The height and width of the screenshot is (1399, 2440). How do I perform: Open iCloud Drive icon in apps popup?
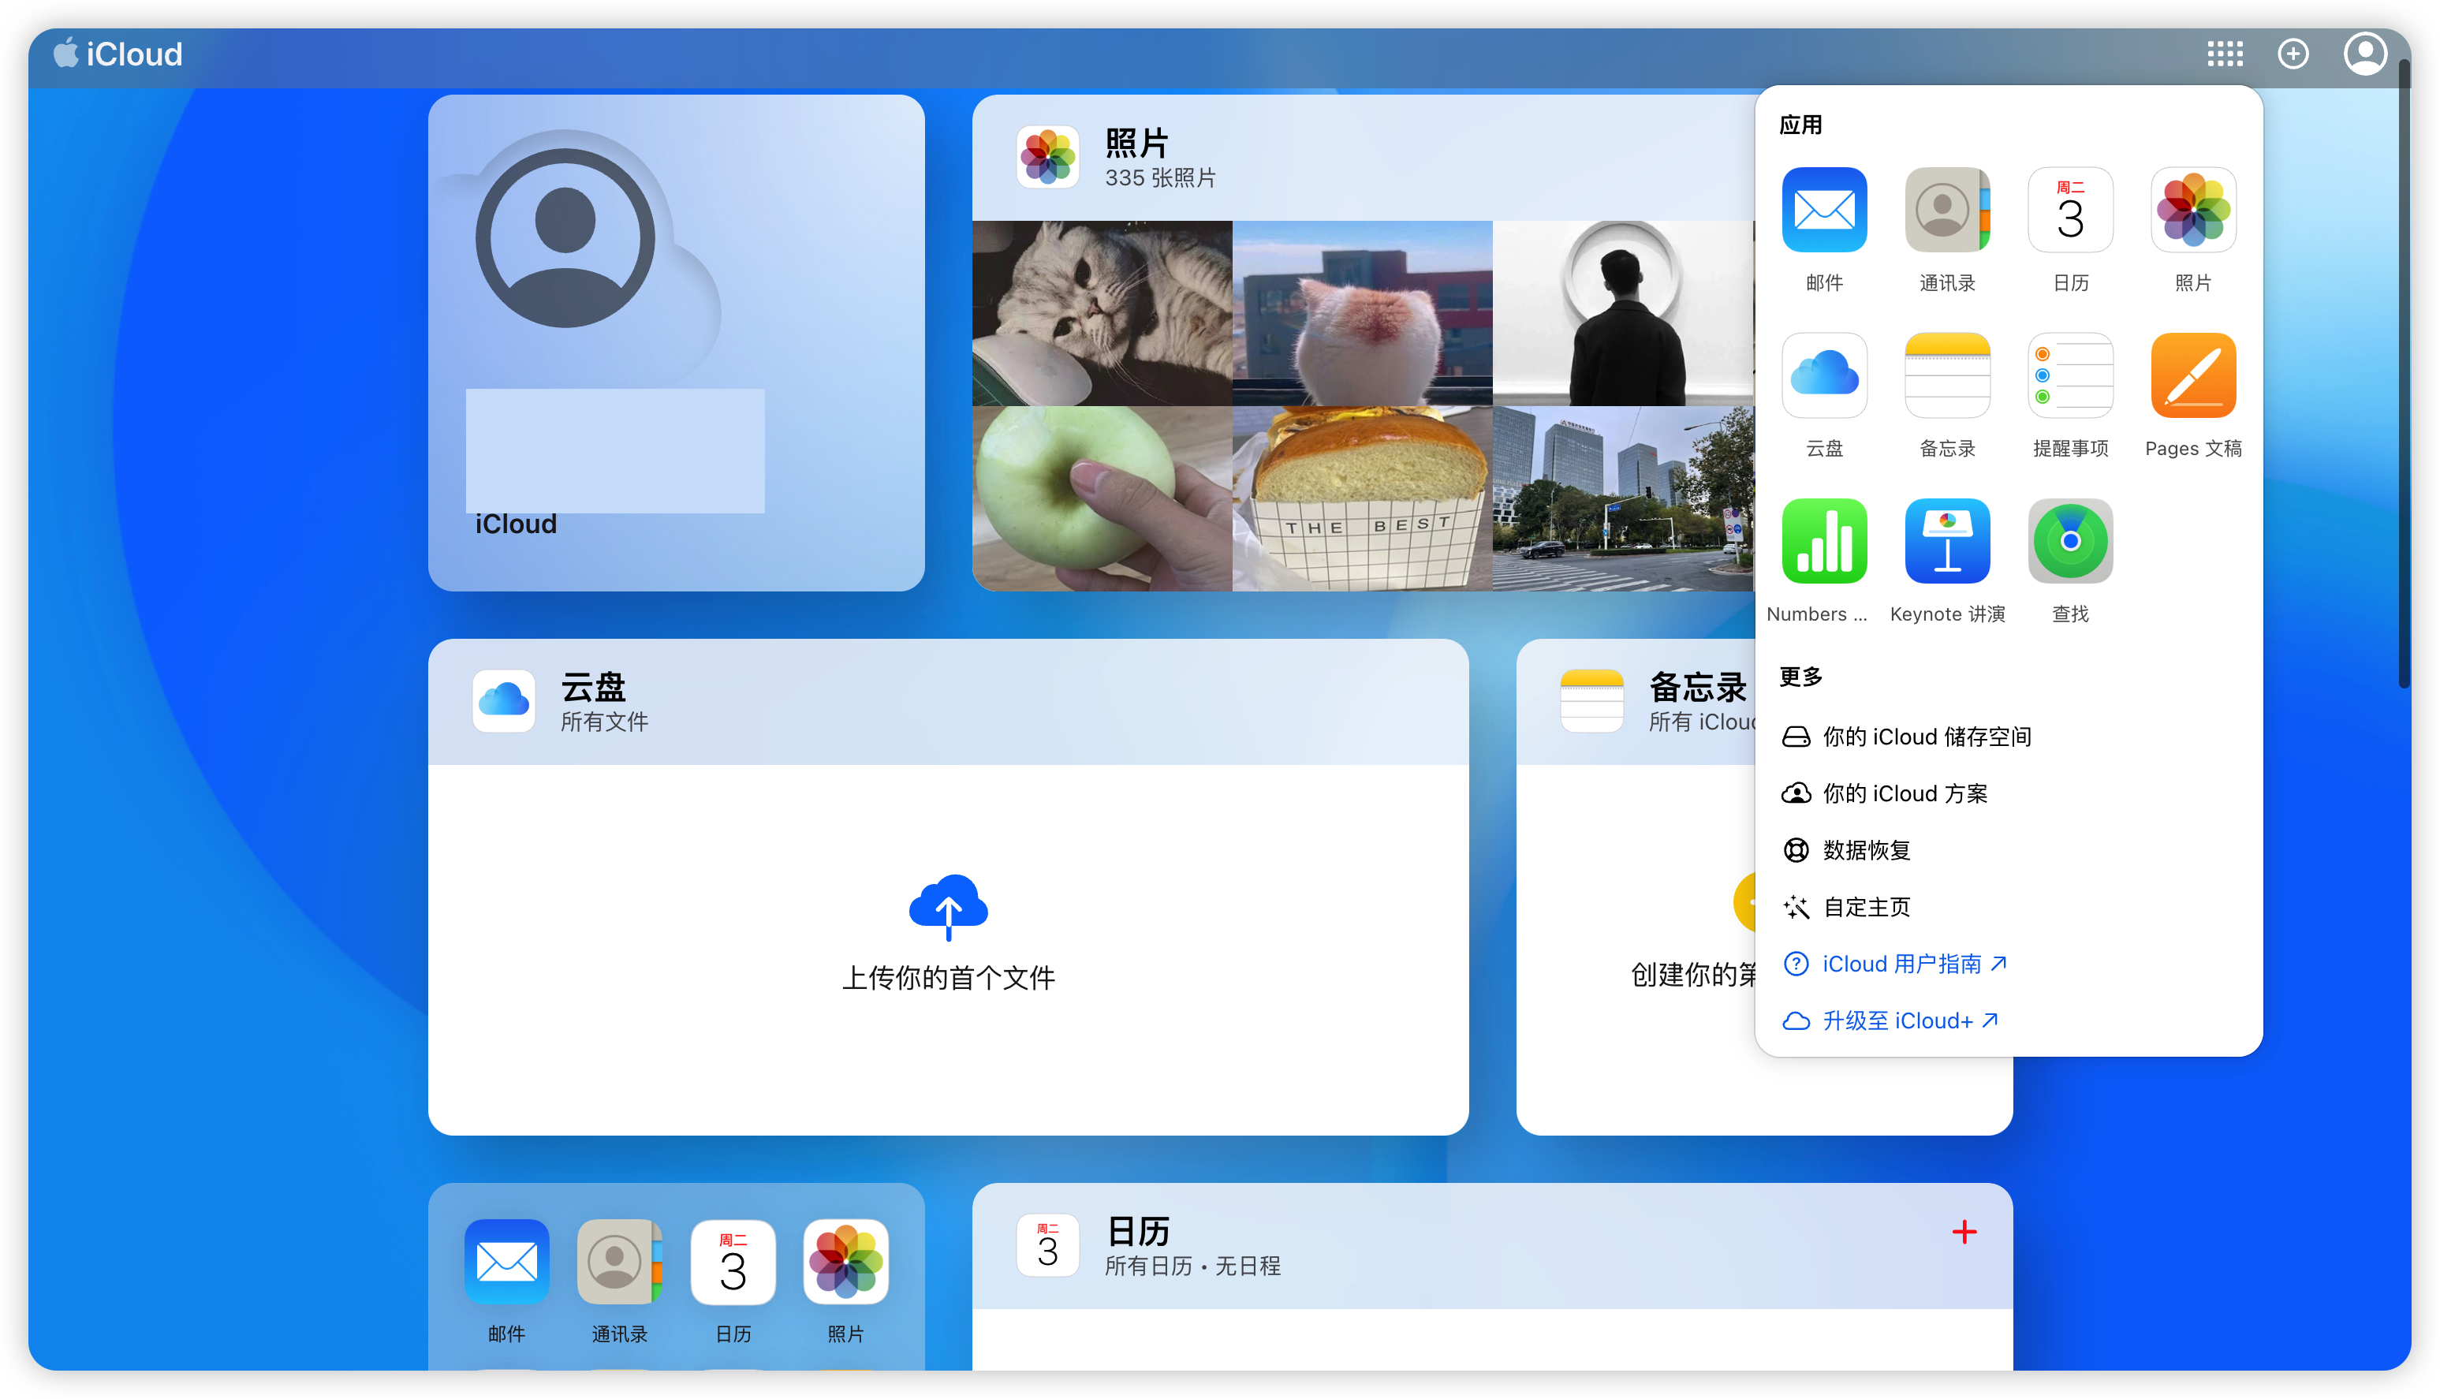coord(1823,375)
